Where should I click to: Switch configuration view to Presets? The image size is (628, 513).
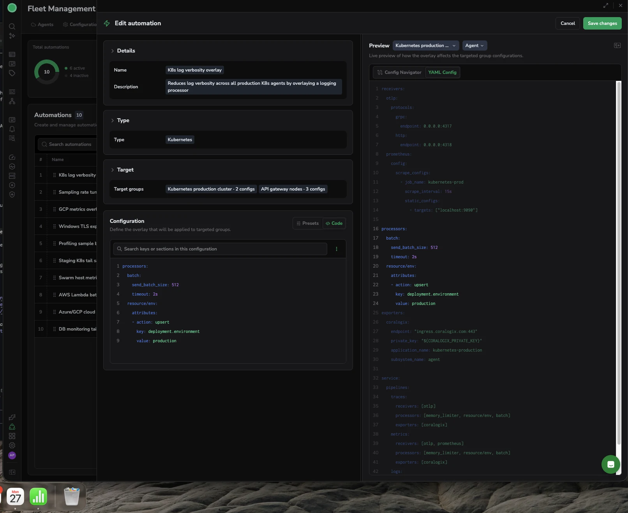[308, 223]
